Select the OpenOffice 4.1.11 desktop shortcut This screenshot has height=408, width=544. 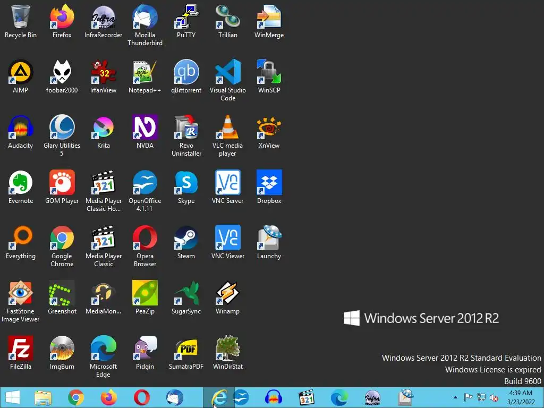point(144,191)
